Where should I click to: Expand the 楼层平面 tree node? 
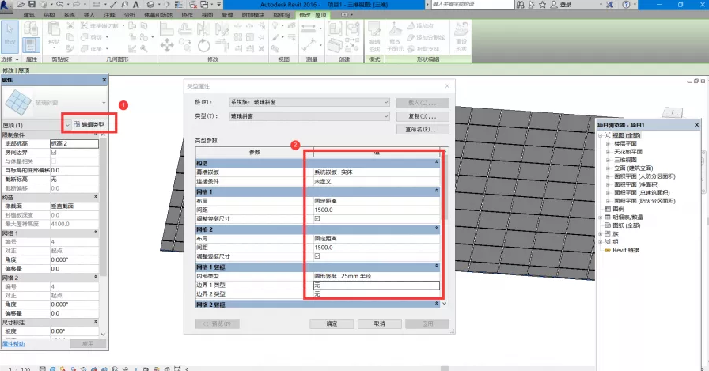(607, 144)
